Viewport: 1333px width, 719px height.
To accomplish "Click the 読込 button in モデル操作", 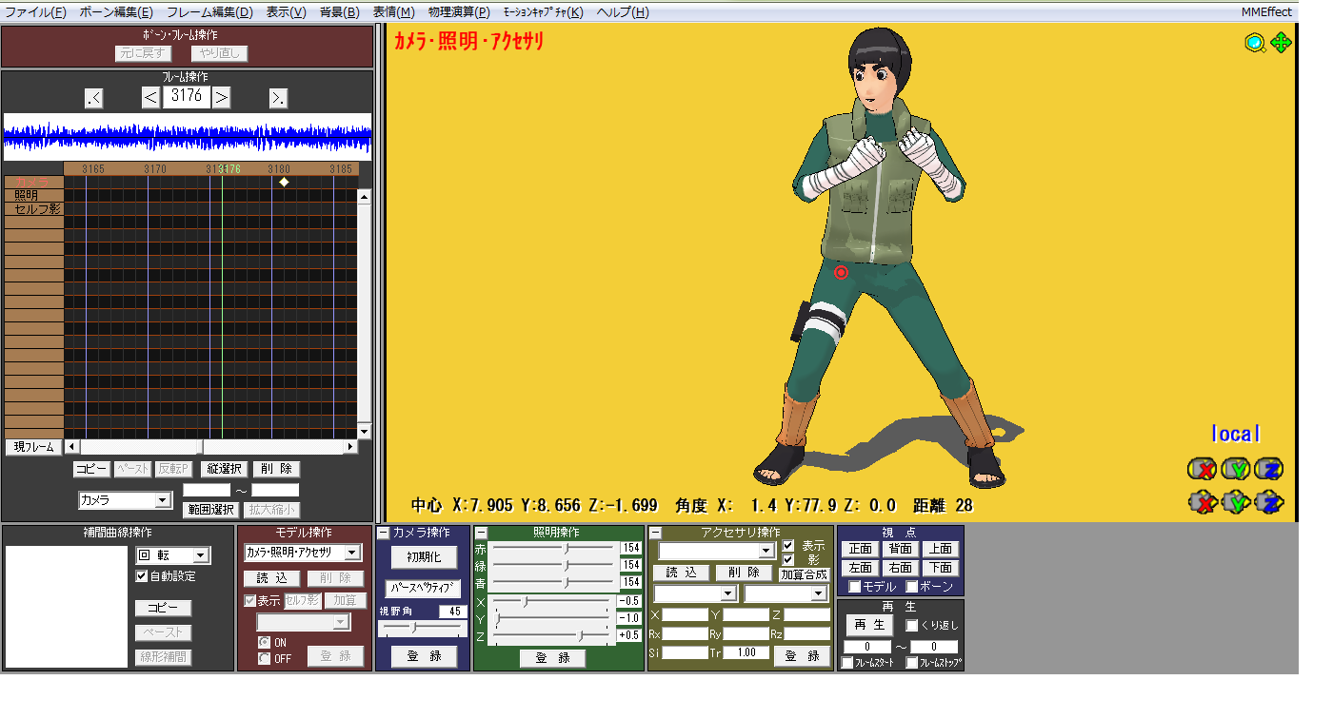I will pyautogui.click(x=271, y=578).
